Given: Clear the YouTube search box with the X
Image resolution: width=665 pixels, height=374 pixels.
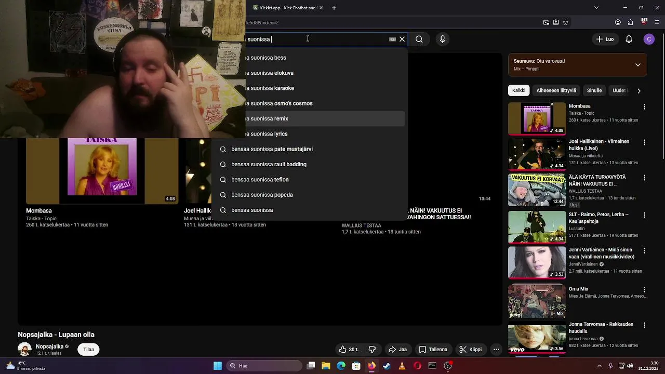Looking at the screenshot, I should (402, 39).
